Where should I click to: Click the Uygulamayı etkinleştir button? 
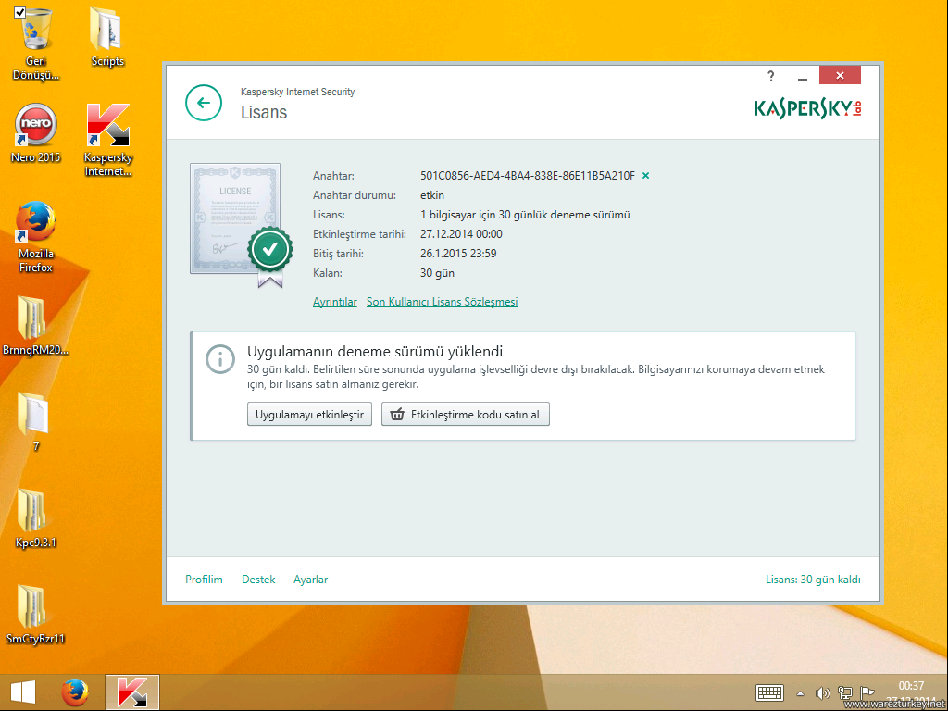(x=309, y=415)
